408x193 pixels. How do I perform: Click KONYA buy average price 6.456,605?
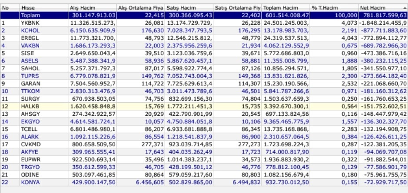pyautogui.click(x=150, y=182)
